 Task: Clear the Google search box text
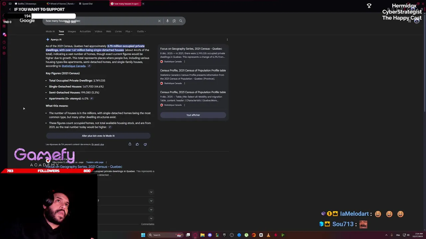159,21
